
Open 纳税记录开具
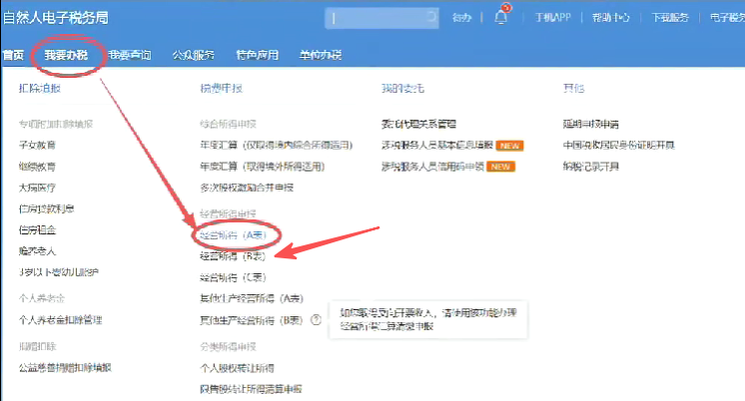(591, 166)
